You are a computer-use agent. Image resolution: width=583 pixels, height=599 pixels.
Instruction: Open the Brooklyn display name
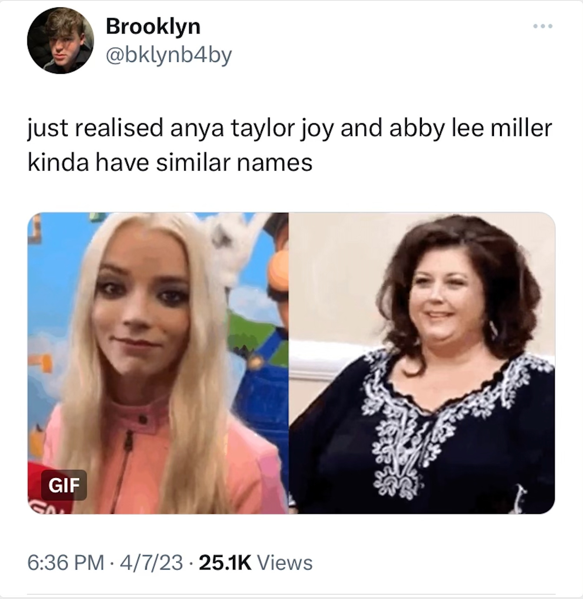[x=153, y=26]
